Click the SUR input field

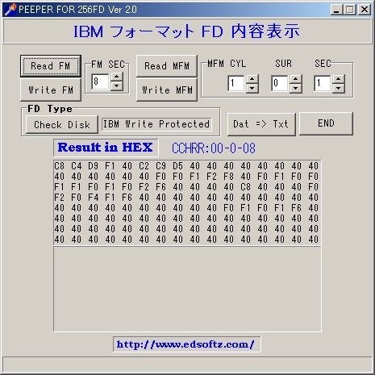280,84
